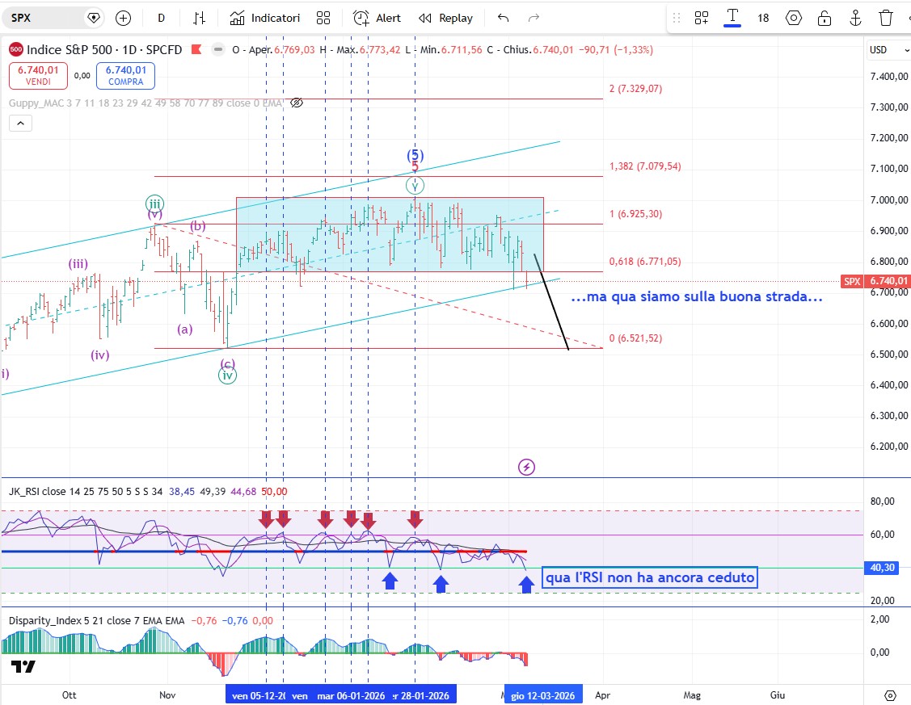This screenshot has width=911, height=705.
Task: Click the 7.000,00 price axis level
Action: (888, 199)
